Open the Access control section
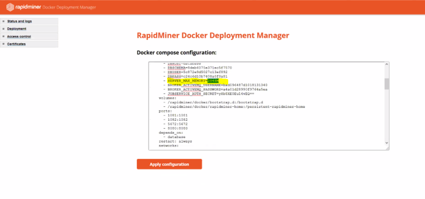The width and height of the screenshot is (425, 199). point(19,36)
